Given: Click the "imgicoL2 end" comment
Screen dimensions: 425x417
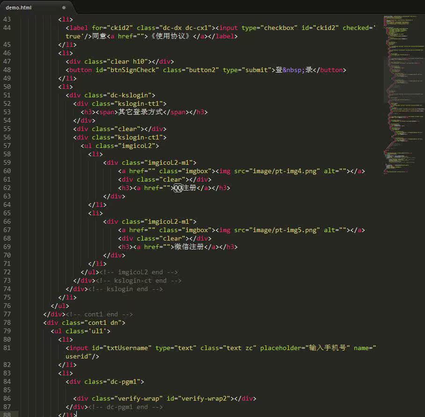Looking at the screenshot, I should click(139, 272).
